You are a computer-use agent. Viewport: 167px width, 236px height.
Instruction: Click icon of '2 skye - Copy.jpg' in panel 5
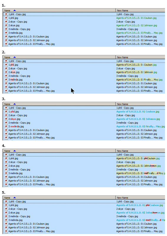6,209
